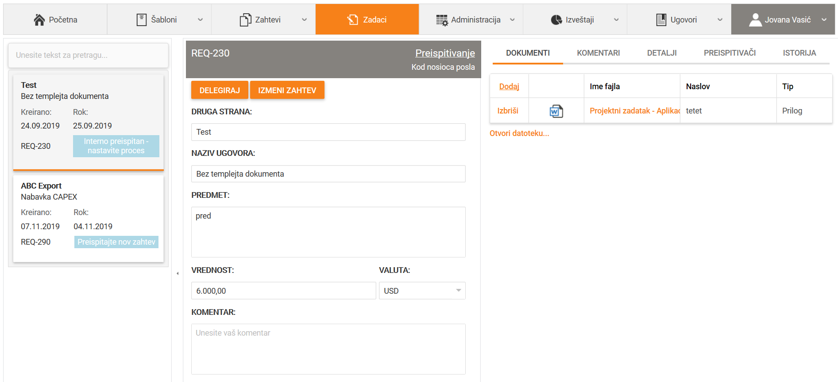Click the Dodaj link in documents table
The image size is (838, 382).
pyautogui.click(x=509, y=87)
